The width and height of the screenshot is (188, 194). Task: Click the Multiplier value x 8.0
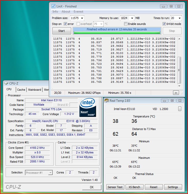click(x=37, y=152)
